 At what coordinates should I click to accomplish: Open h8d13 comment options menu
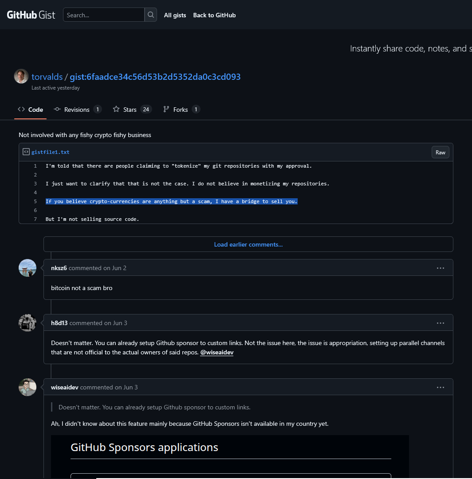tap(440, 323)
